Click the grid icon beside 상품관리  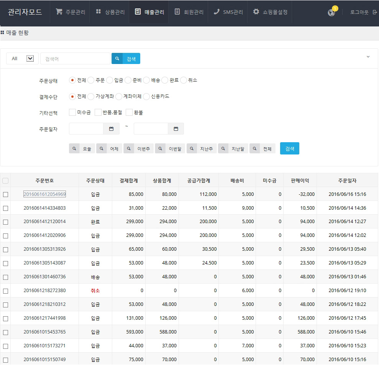98,11
